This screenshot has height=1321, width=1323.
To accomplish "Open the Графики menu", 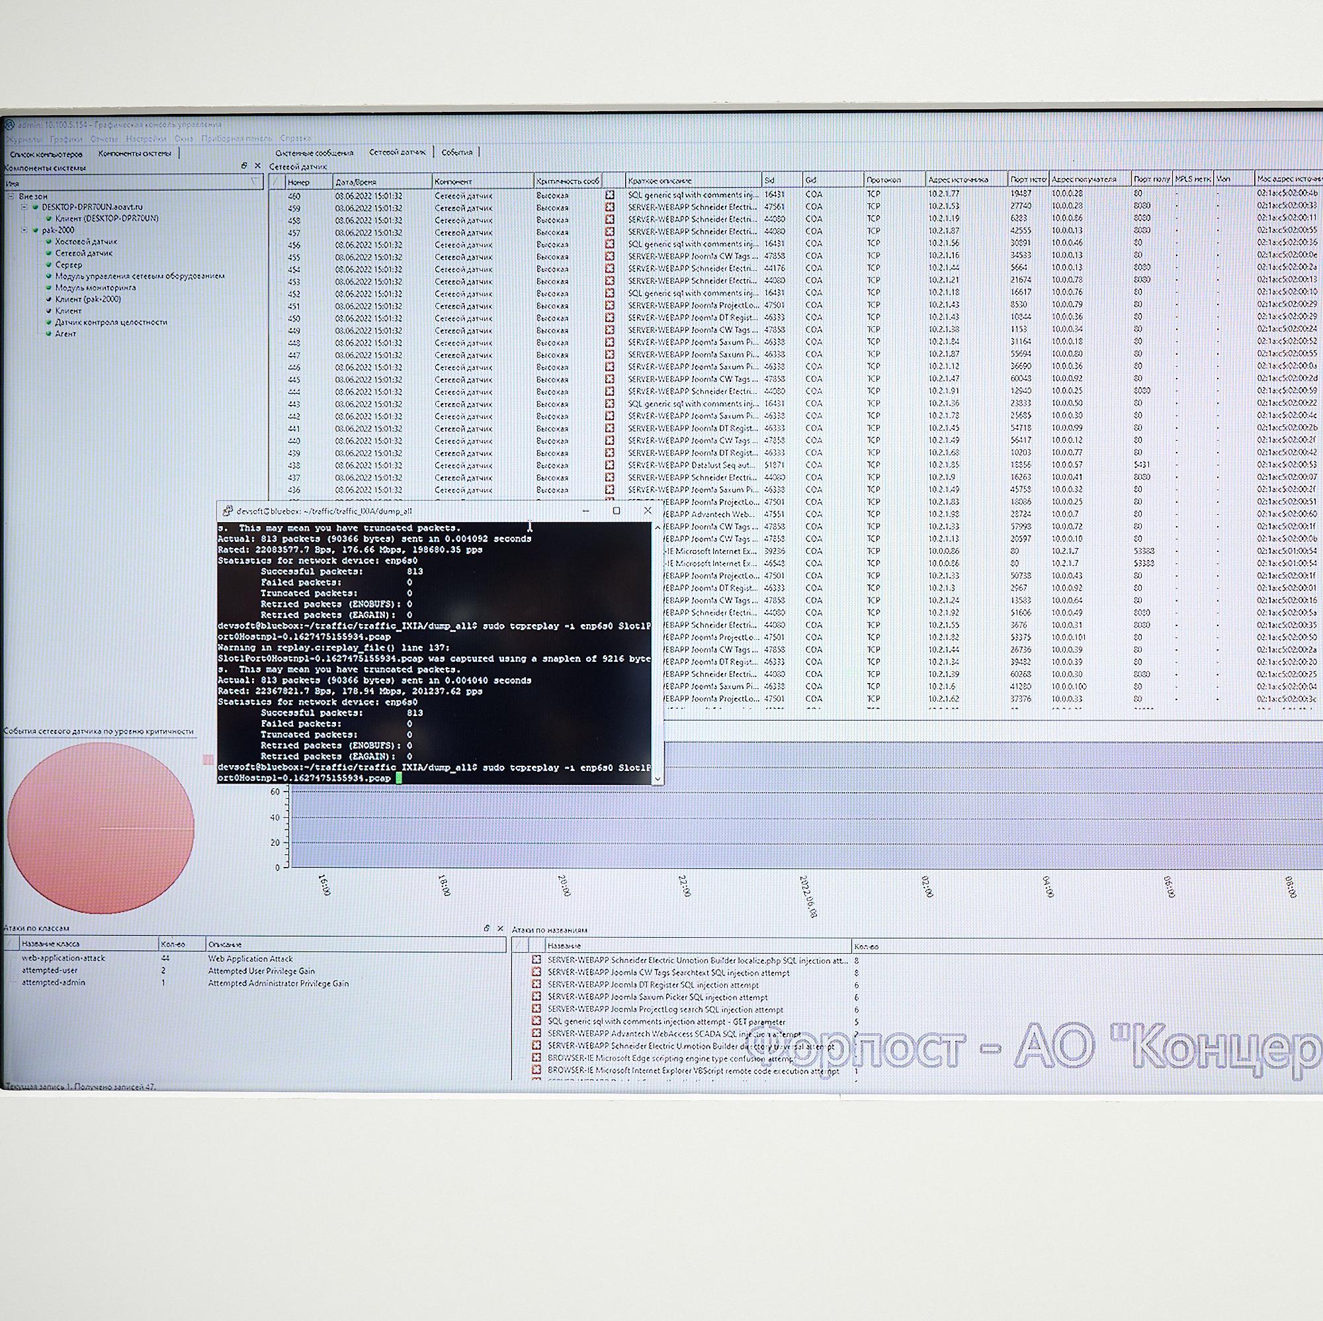I will [x=65, y=138].
